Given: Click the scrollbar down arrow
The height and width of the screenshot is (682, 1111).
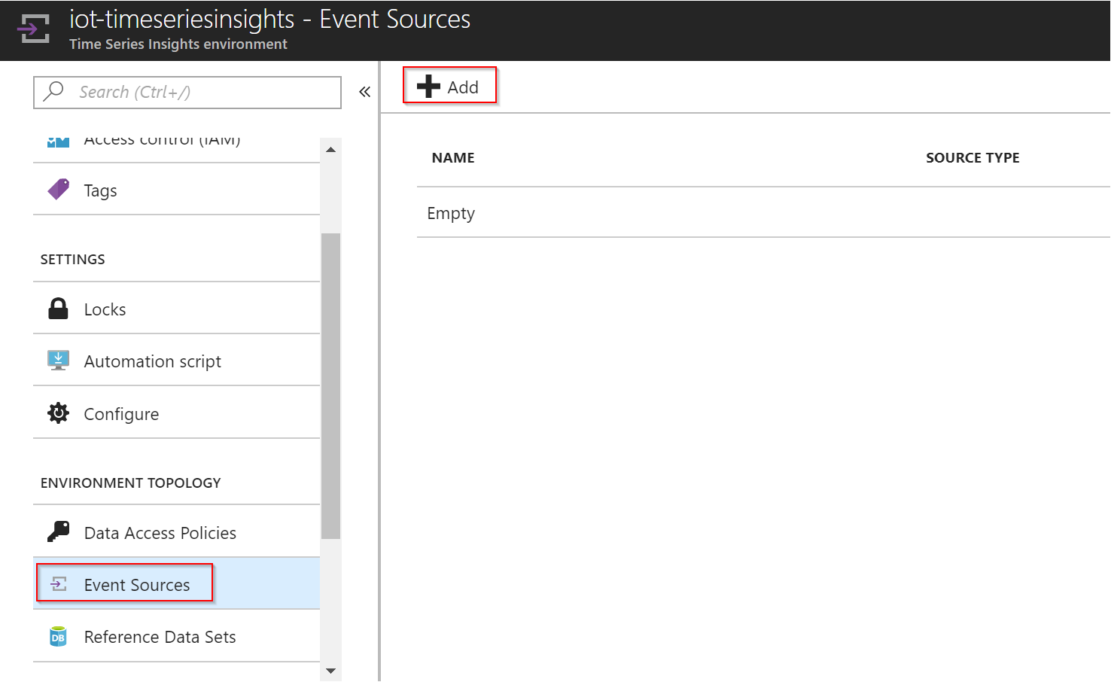Looking at the screenshot, I should click(x=330, y=670).
